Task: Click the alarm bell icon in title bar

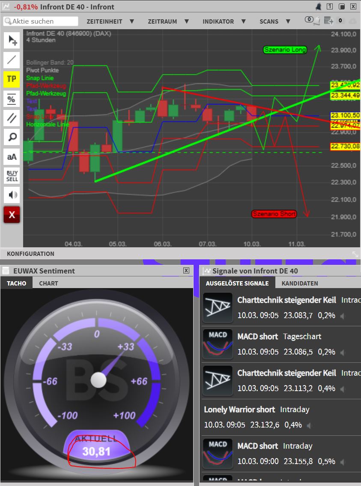Action: click(318, 6)
